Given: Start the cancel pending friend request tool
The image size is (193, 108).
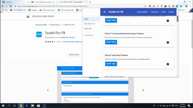Looking at the screenshot, I should click(111, 42).
